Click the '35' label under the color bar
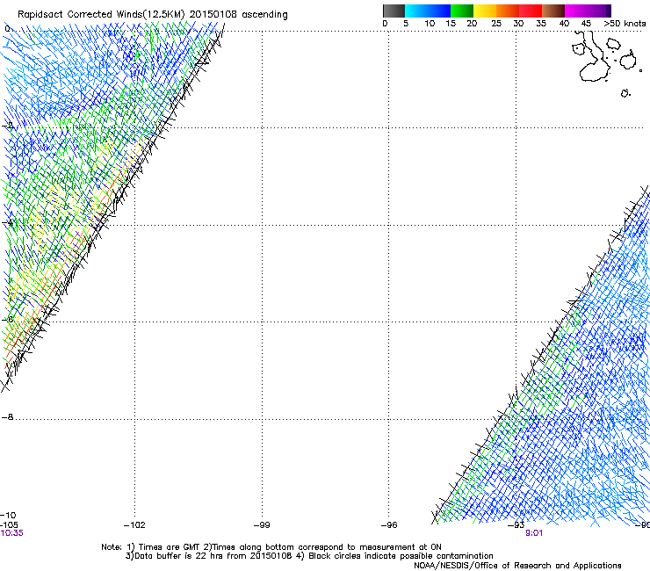Image resolution: width=650 pixels, height=571 pixels. pos(541,24)
